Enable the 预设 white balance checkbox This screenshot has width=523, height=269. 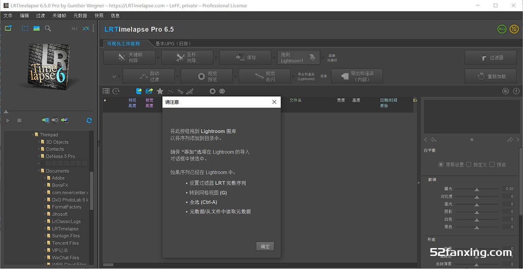pos(492,165)
